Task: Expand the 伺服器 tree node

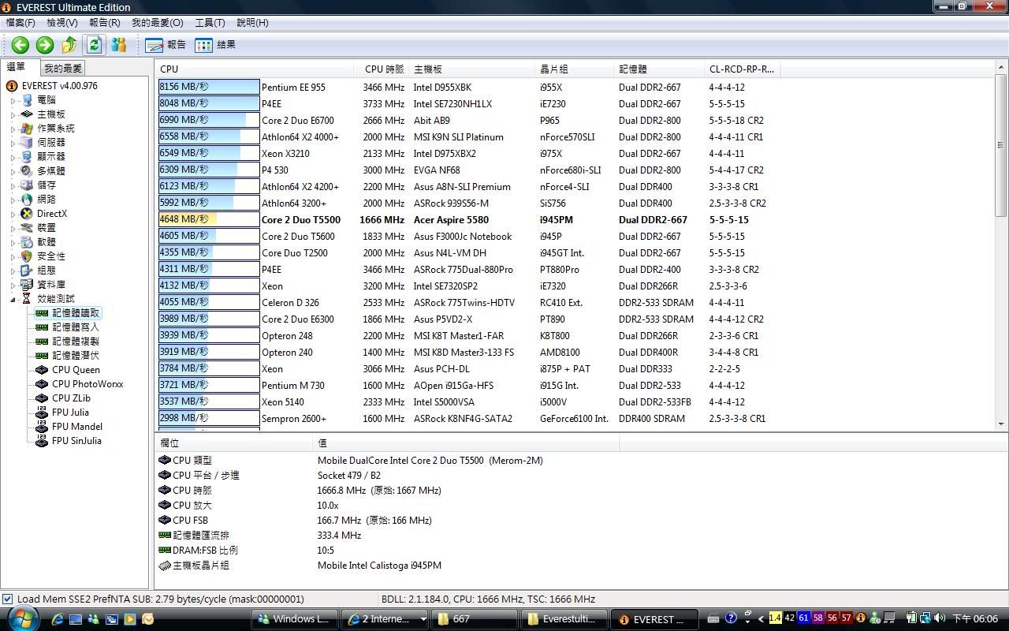Action: click(x=13, y=143)
